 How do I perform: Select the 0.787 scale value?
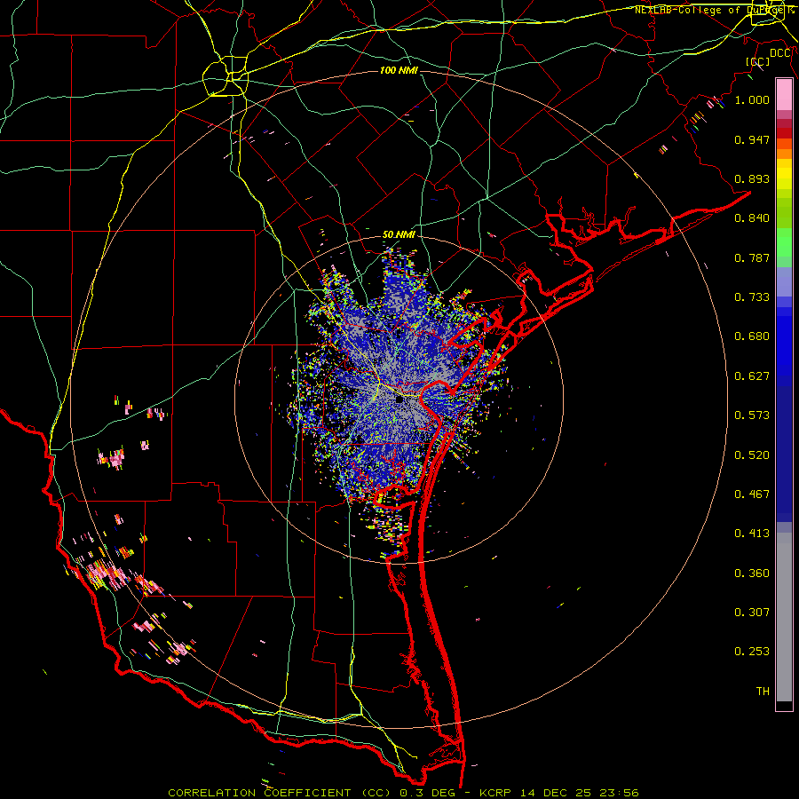click(752, 257)
